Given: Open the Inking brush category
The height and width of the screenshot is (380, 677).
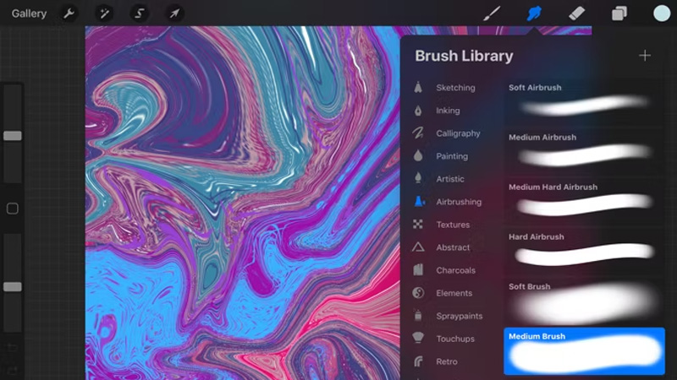Looking at the screenshot, I should 448,111.
